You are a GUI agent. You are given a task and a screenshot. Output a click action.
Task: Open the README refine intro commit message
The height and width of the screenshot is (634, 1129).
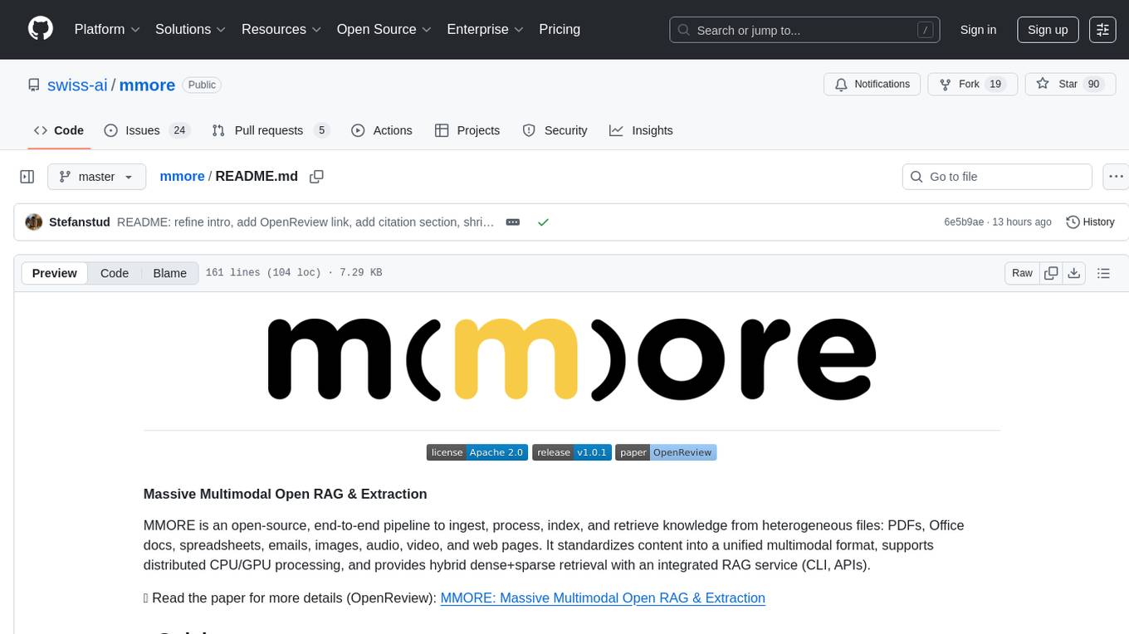(305, 222)
